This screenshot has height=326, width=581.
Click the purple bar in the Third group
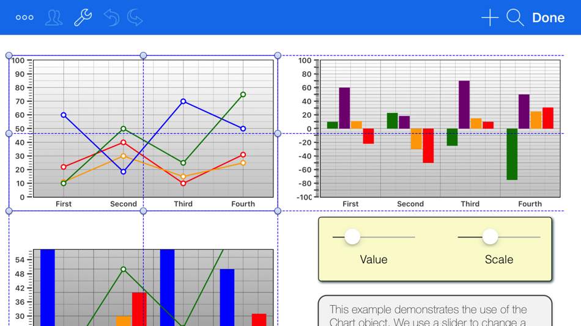click(464, 105)
